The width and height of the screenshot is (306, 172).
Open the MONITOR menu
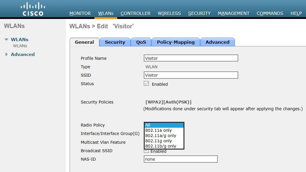[80, 13]
